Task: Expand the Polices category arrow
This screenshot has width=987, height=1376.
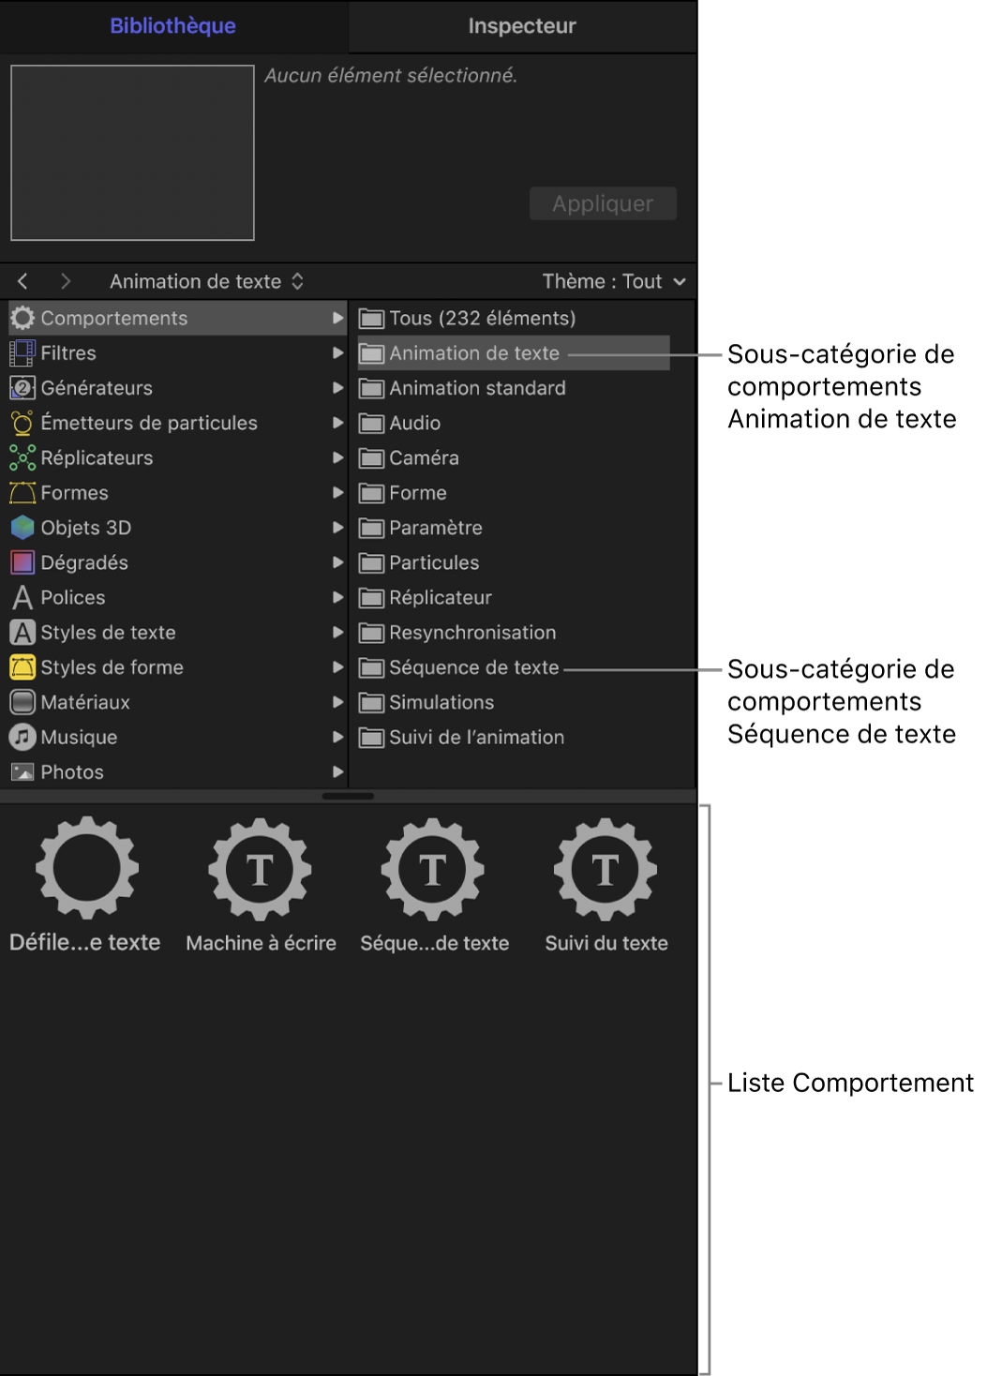Action: pos(337,597)
